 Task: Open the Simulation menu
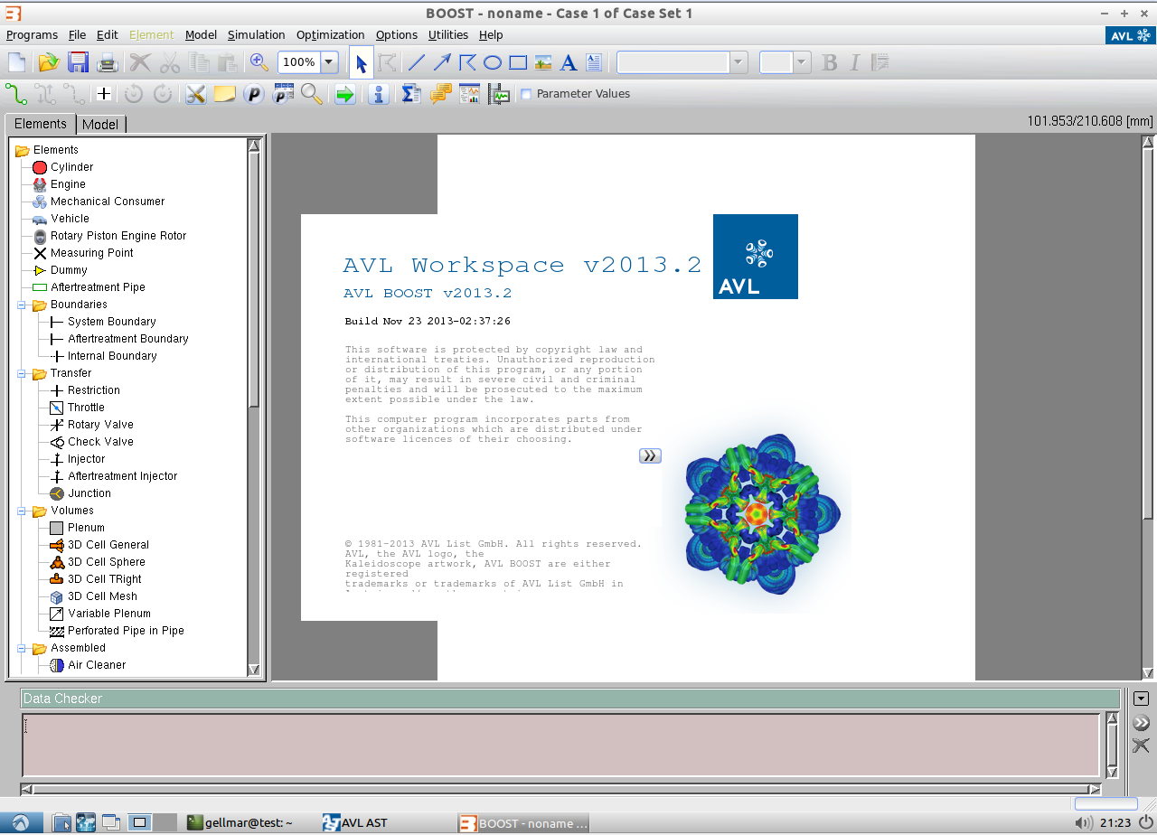tap(256, 35)
